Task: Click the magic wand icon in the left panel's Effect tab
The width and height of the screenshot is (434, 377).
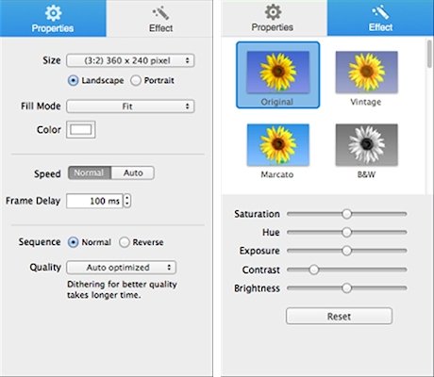Action: 160,13
